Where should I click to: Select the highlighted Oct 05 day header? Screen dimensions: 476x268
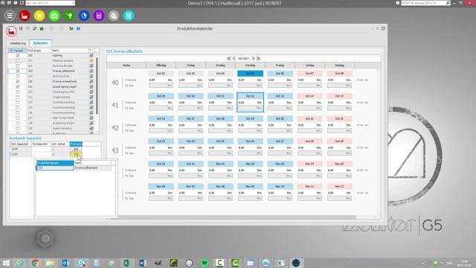click(x=250, y=74)
